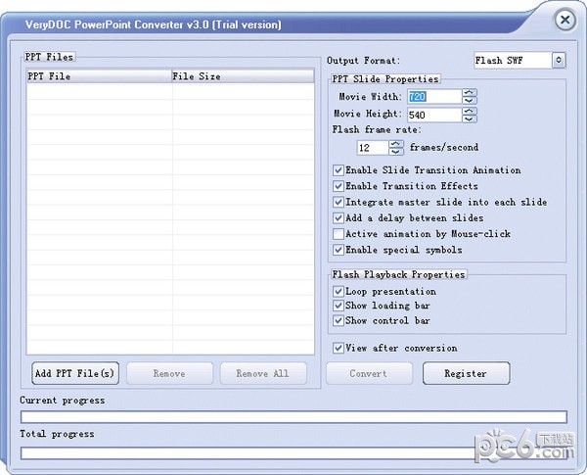Decrease Movie Height with down arrow

click(x=470, y=119)
